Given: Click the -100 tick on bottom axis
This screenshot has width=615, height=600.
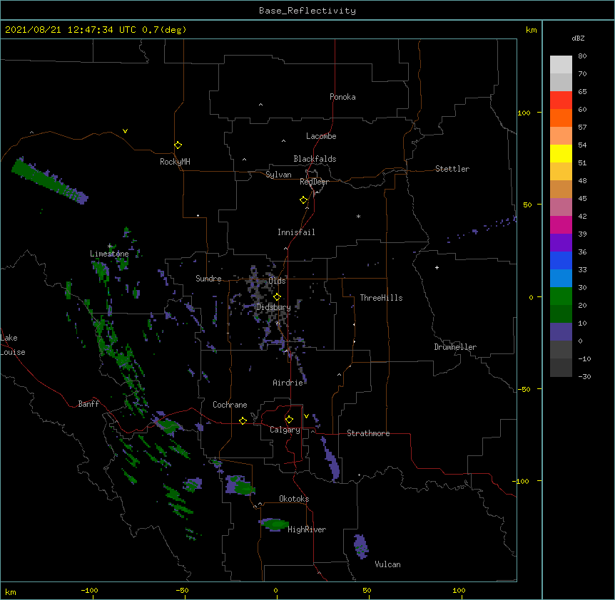Looking at the screenshot, I should 89,590.
